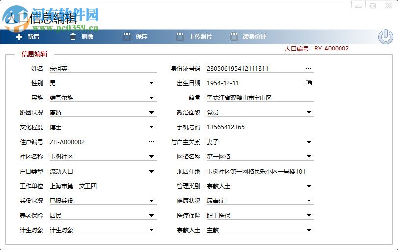Screen dimensions: 398x250
Task: Expand the 性别 dropdown
Action: tap(151, 83)
